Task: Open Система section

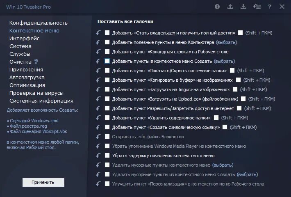Action: (x=20, y=46)
